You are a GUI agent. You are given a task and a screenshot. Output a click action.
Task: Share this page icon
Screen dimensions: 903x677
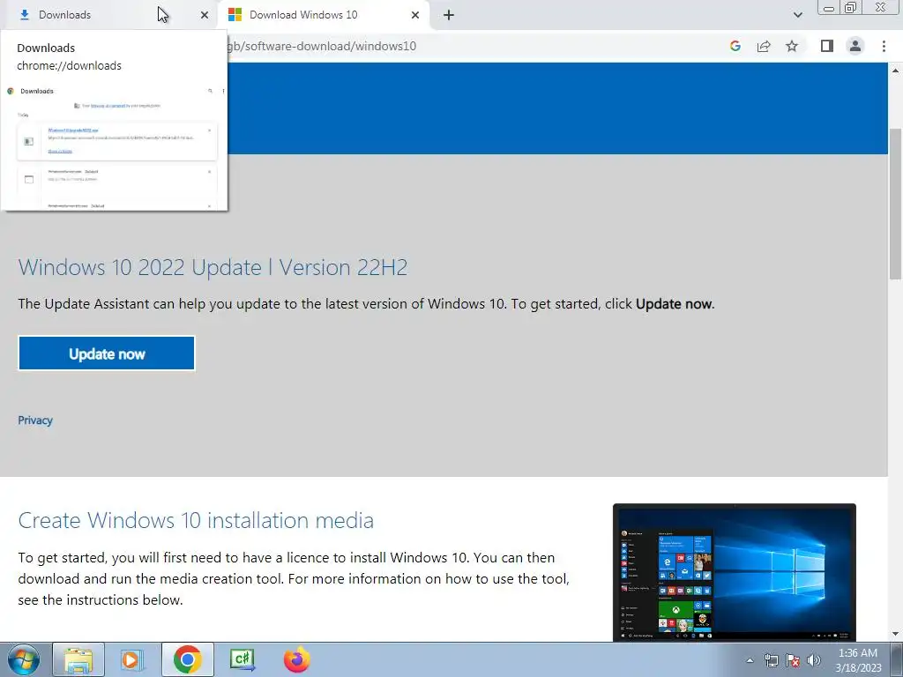coord(764,46)
